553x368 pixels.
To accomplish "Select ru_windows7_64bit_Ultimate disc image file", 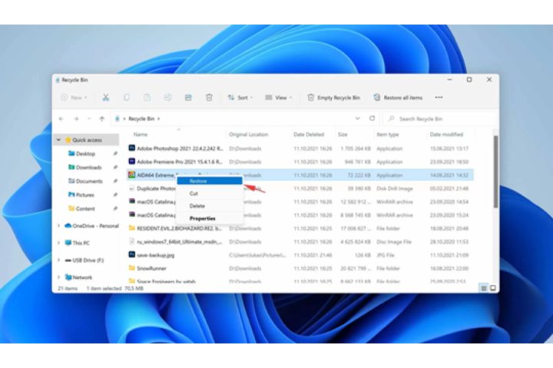I will tap(300, 242).
